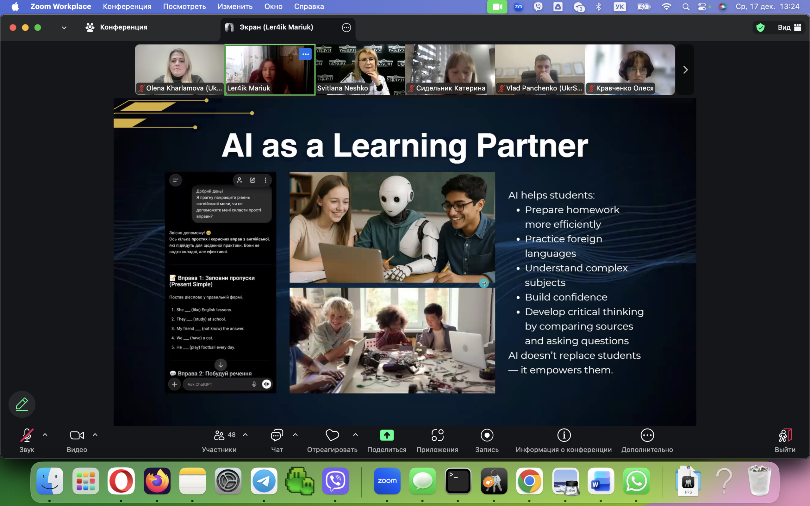Toggle the Participants (Участники) panel

coord(220,435)
